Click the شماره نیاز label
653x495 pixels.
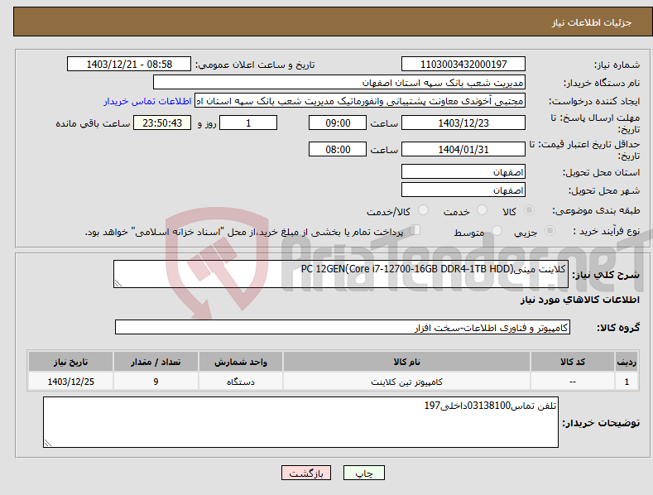pos(617,65)
